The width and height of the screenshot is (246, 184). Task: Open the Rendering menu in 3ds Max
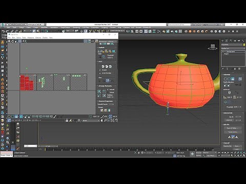coord(76,27)
